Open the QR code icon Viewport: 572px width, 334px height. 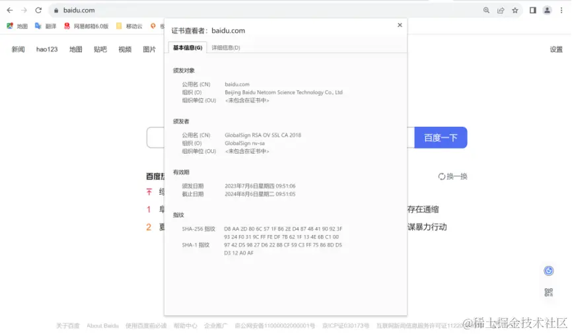(549, 292)
